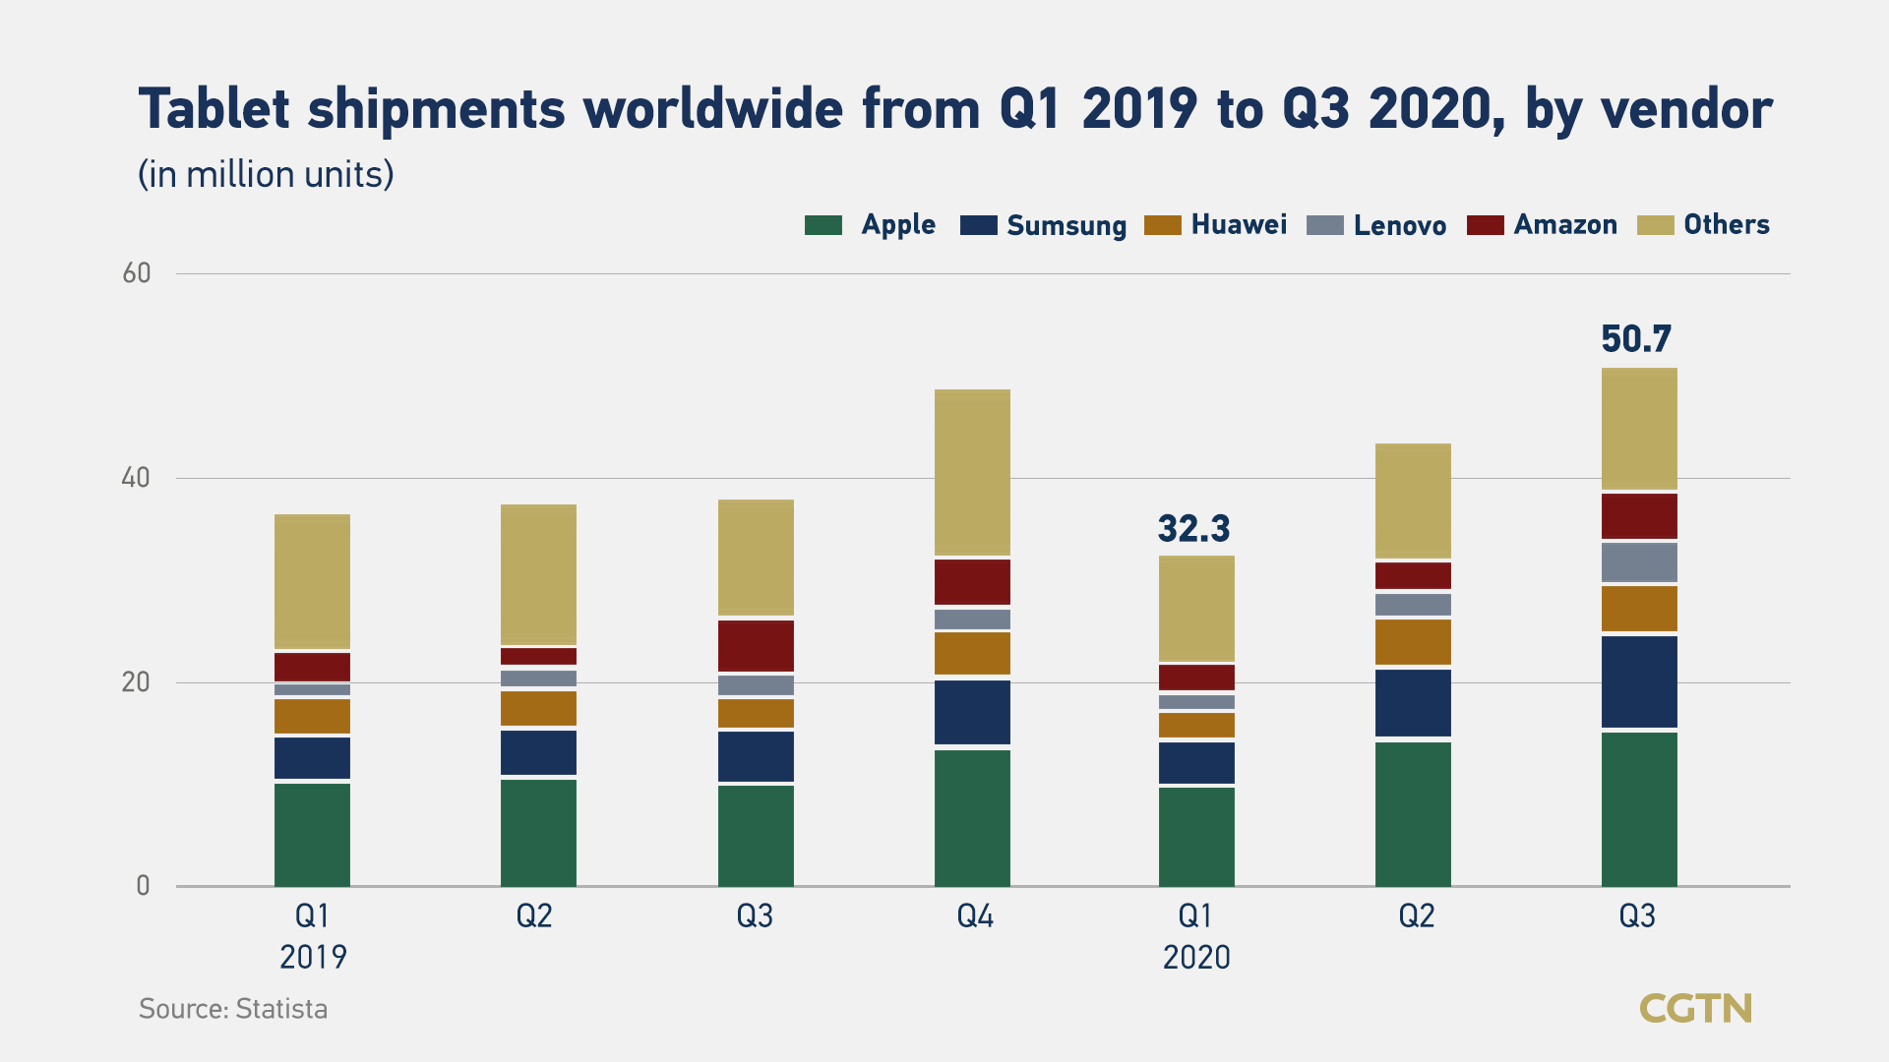Click the chart title text
The image size is (1889, 1062).
[x=955, y=109]
